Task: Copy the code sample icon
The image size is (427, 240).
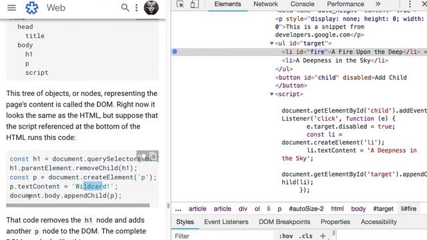Action: pyautogui.click(x=153, y=156)
